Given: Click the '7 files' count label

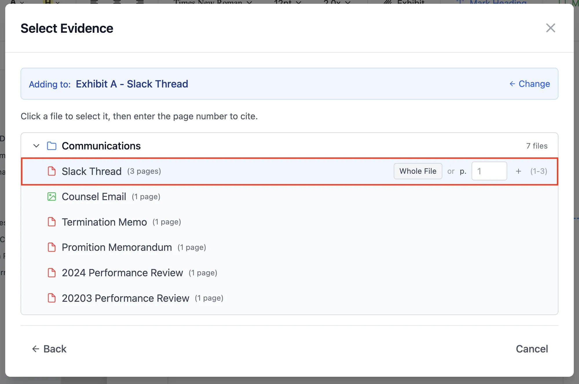Looking at the screenshot, I should (537, 146).
